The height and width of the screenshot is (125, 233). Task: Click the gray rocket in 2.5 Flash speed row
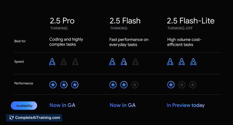click(x=135, y=62)
